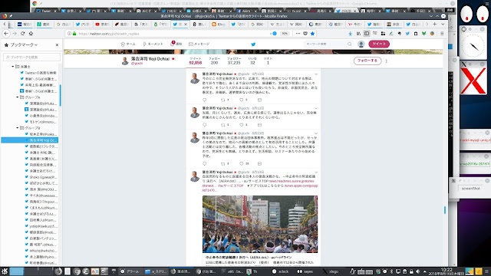This screenshot has width=491, height=276.
Task: Click the forward navigation arrow
Action: (15, 34)
